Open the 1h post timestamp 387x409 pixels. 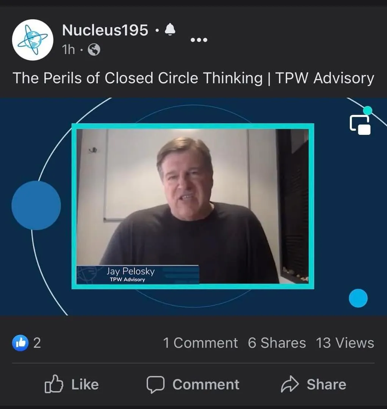coord(69,50)
